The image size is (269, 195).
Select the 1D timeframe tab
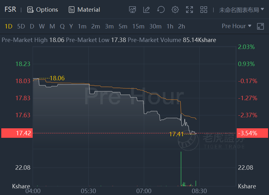[9, 26]
